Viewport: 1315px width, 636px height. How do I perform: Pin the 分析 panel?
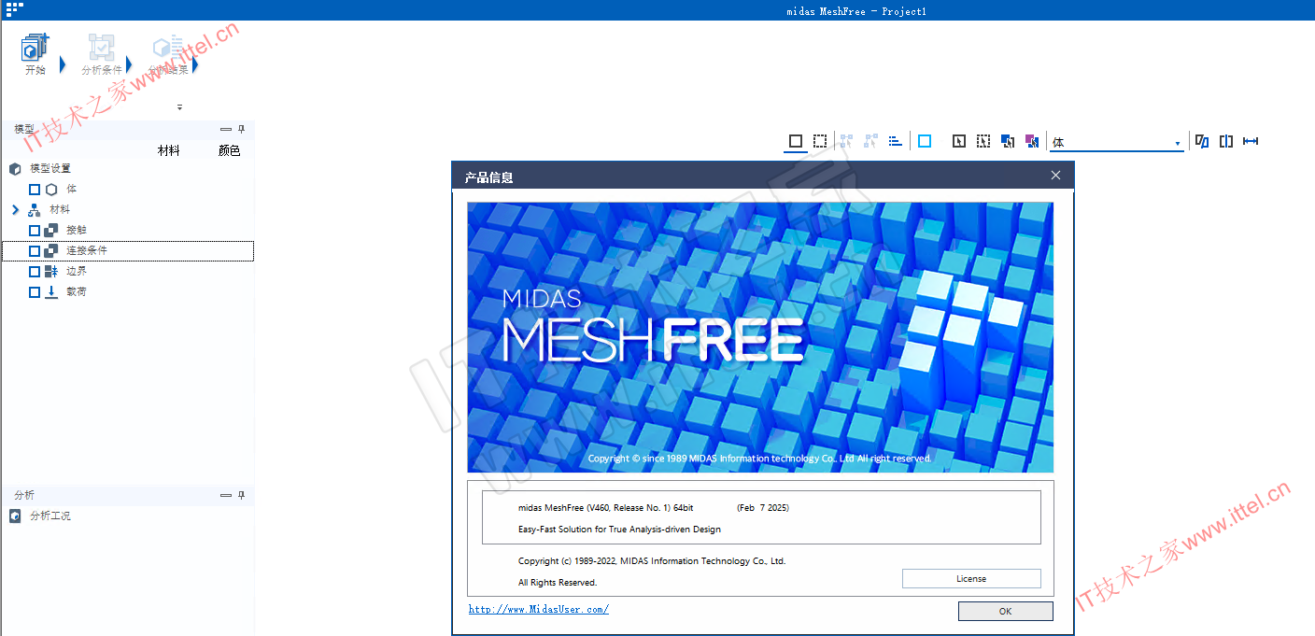(241, 495)
